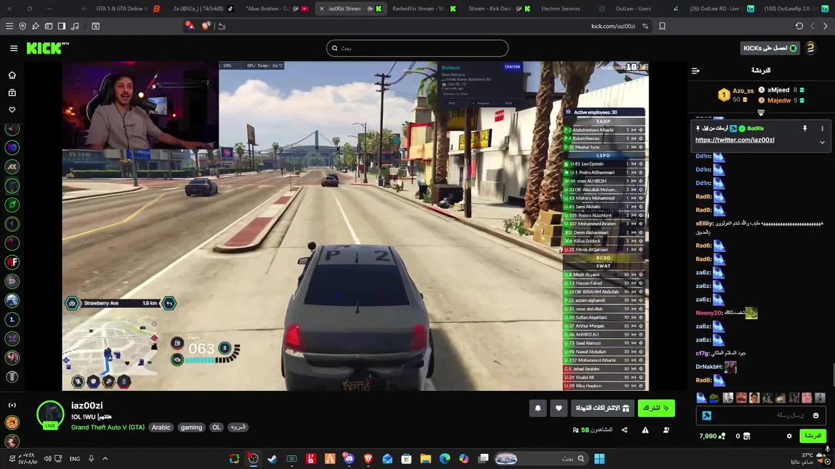Click the Kick search field
The image size is (835, 469).
click(x=417, y=48)
